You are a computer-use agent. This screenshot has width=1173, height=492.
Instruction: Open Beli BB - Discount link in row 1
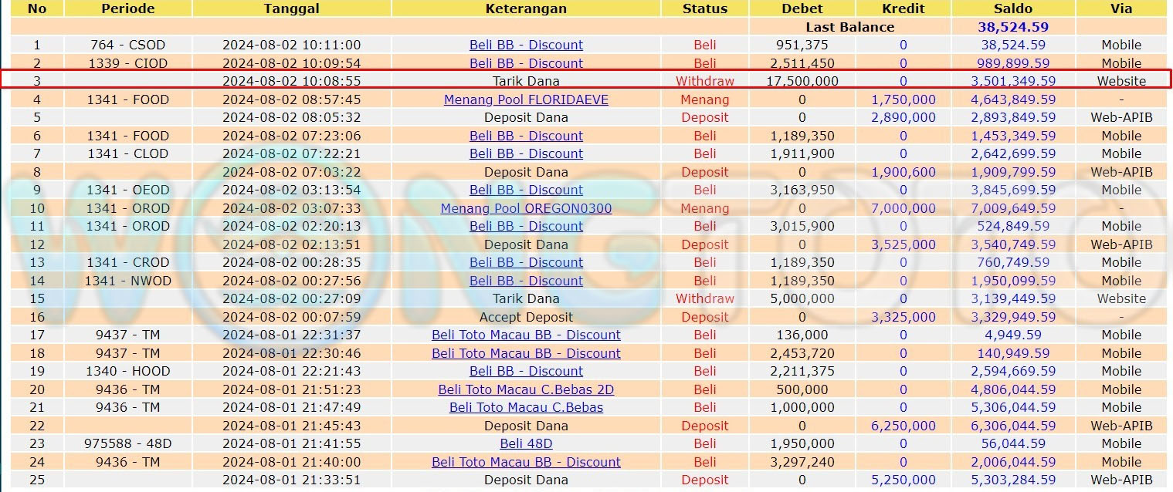tap(526, 45)
